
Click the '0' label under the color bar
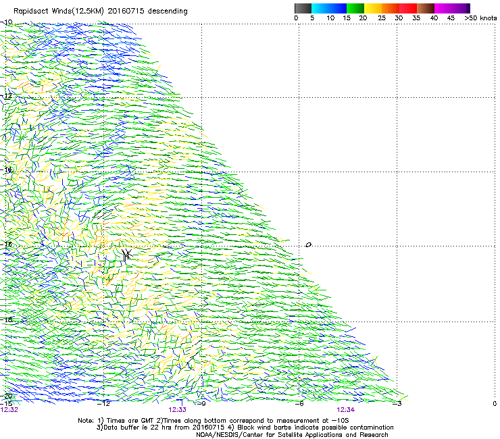pos(296,18)
